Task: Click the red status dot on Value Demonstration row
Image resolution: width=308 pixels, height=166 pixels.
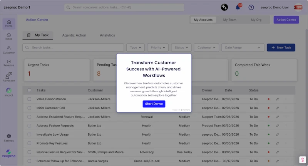Action: pos(268,99)
